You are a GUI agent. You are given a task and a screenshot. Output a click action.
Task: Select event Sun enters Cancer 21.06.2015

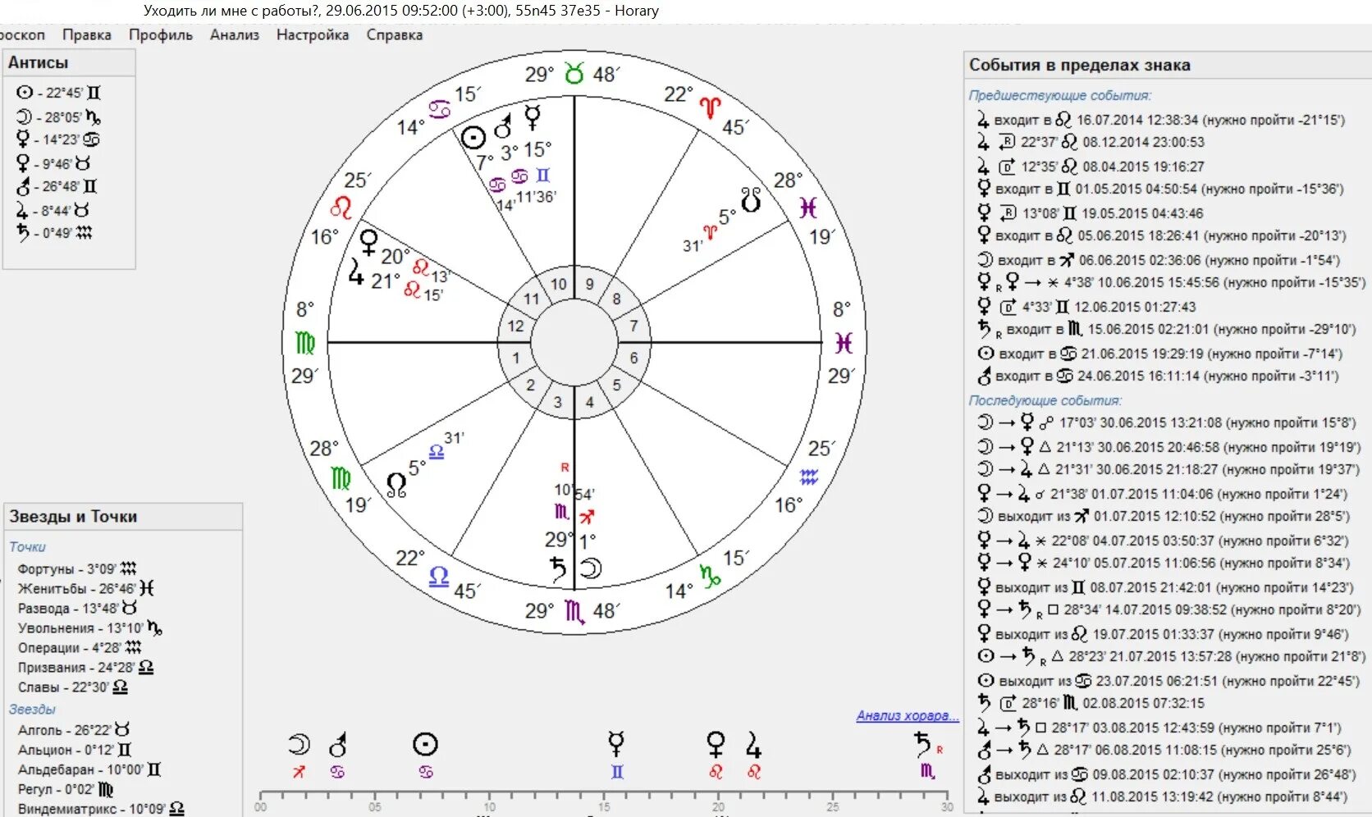[x=1159, y=354]
